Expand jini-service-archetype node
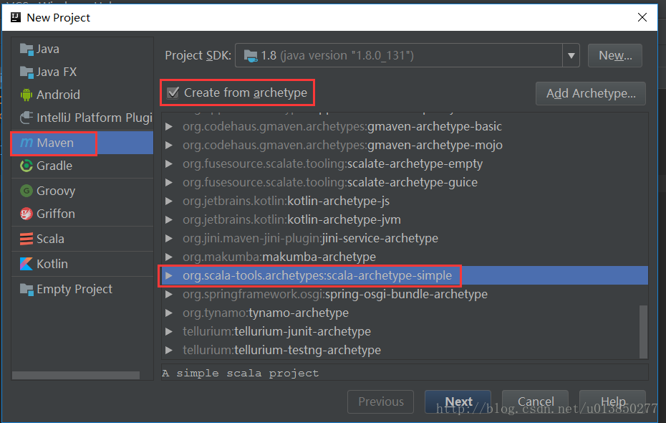The image size is (666, 423). (169, 238)
